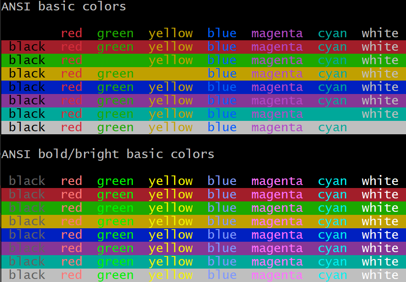
Task: Select bright "yellow" on the bright section's blue row
Action: 171,235
